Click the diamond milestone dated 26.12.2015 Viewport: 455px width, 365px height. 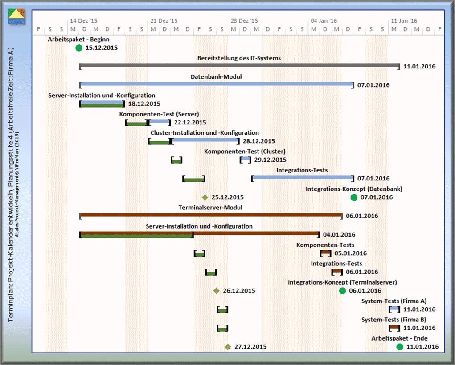[217, 291]
